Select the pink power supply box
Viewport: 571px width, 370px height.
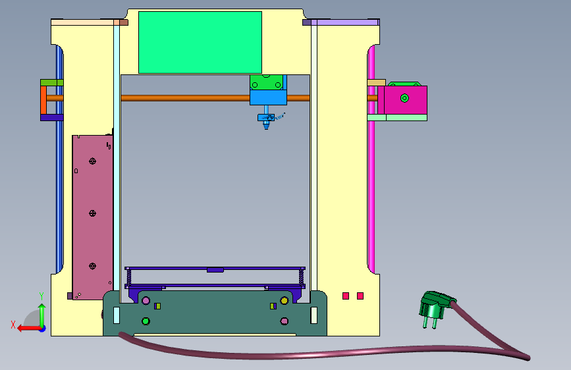pos(92,217)
